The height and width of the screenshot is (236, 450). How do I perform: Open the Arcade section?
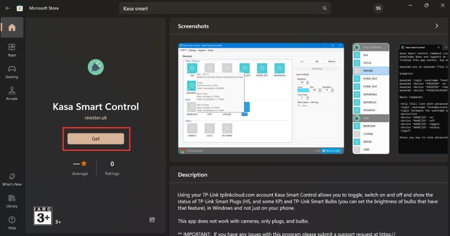[12, 94]
